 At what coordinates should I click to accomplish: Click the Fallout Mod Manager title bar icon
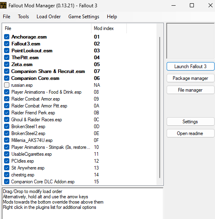(x=3, y=5)
